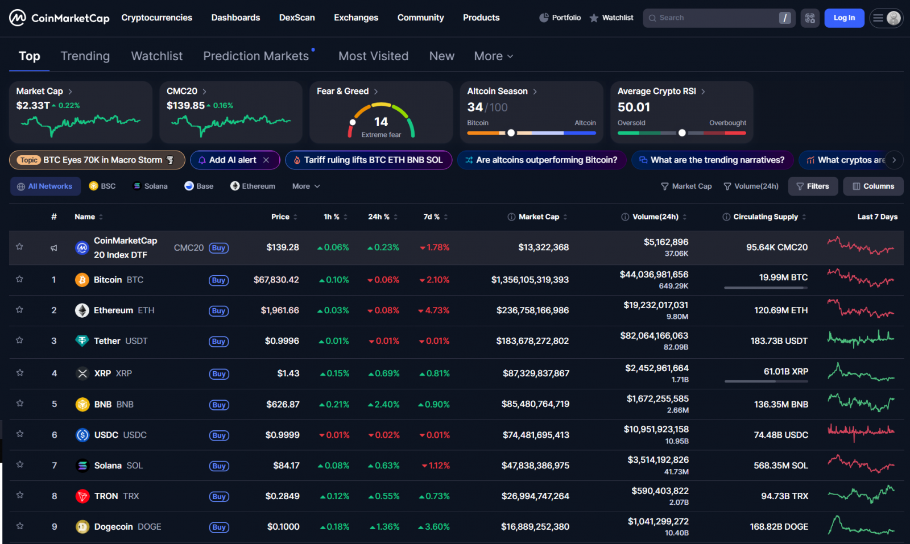Screen dimensions: 910x544
Task: Adjust the Altcoin Season slider handle
Action: (x=511, y=132)
